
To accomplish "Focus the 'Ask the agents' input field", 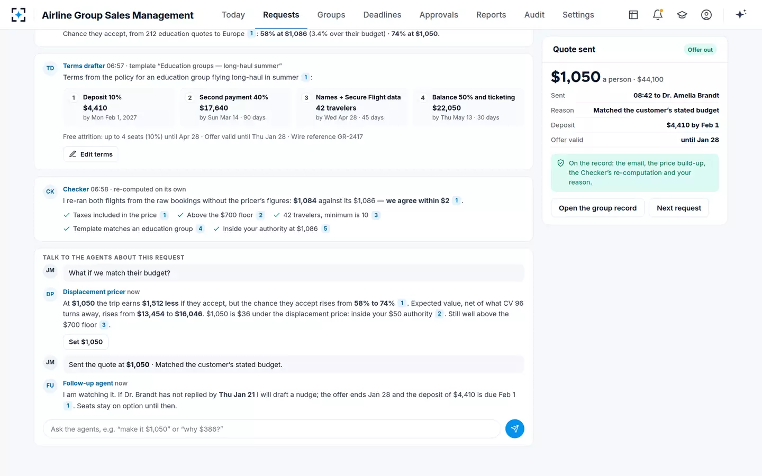I will pos(271,429).
